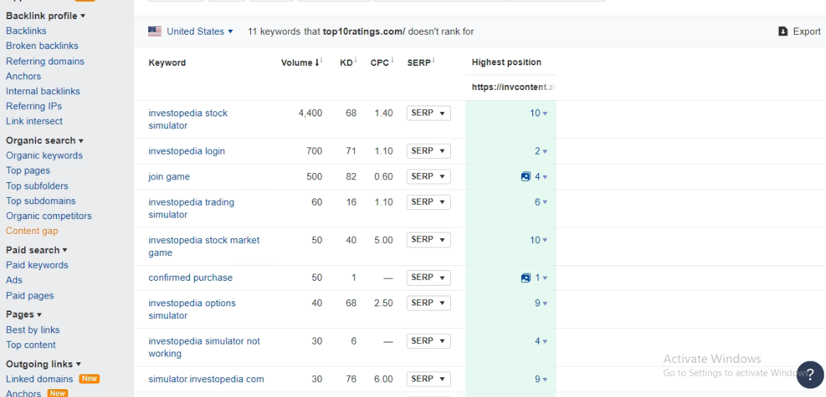Click the help question mark button

tap(810, 375)
